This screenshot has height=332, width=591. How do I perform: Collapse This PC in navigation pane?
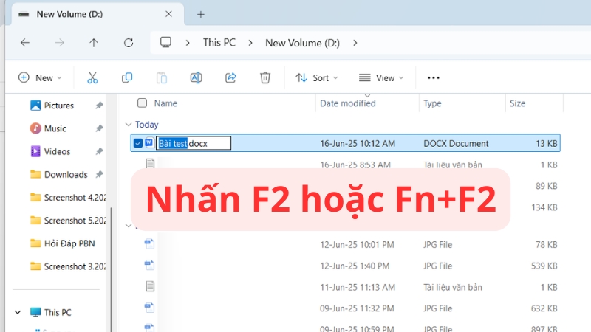[18, 312]
